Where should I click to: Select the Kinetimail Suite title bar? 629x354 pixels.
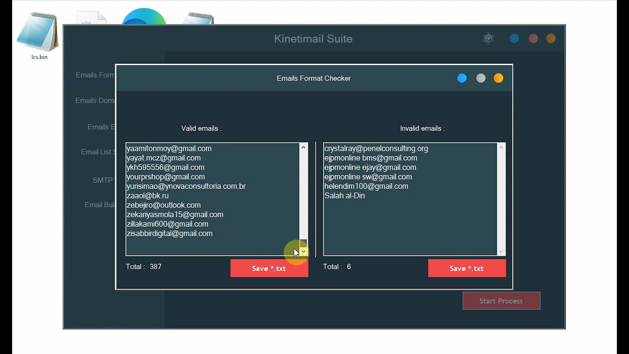click(313, 38)
